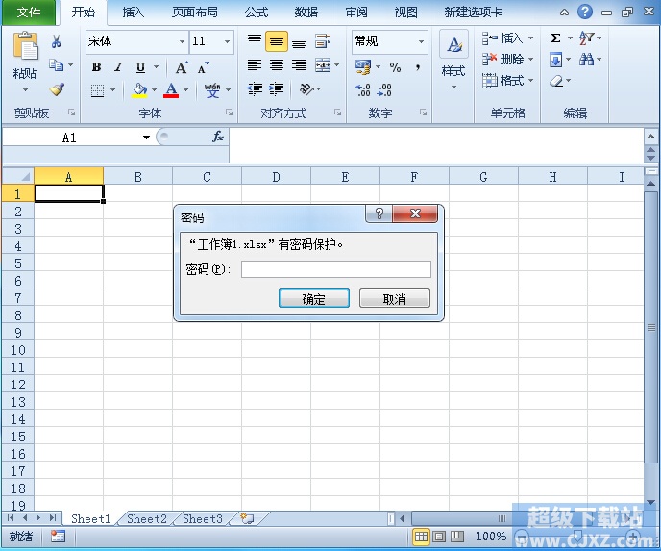Apply percent style formatting
This screenshot has width=661, height=551.
click(x=395, y=67)
